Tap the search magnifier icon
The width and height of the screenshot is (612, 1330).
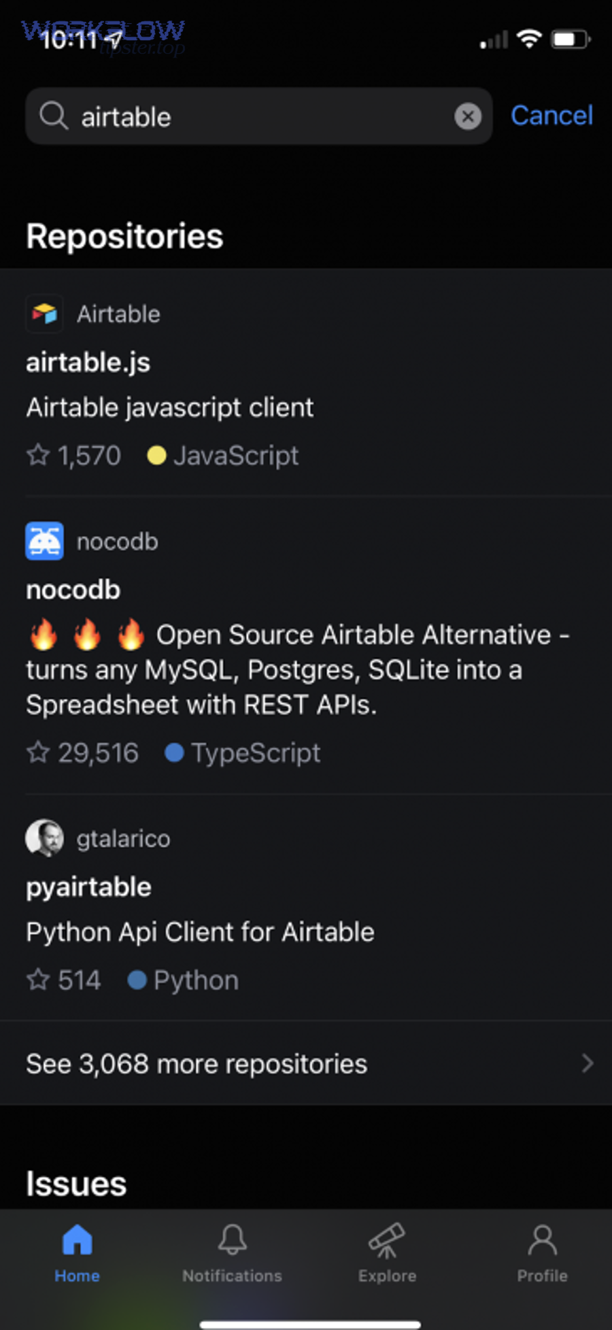click(x=53, y=116)
